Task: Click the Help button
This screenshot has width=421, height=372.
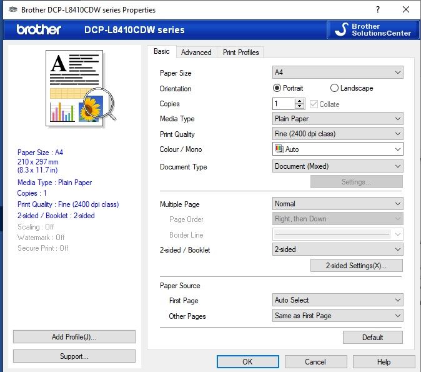Action: pos(384,362)
